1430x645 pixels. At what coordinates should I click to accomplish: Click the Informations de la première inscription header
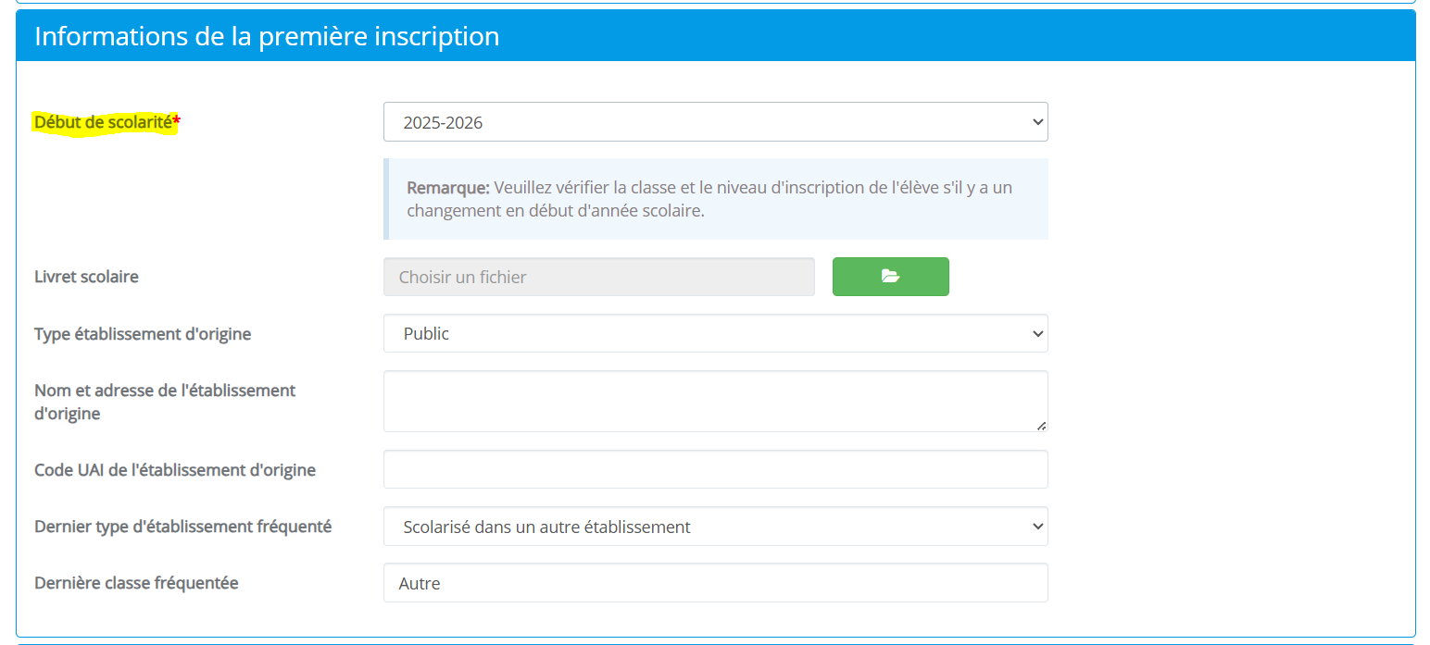pyautogui.click(x=267, y=36)
